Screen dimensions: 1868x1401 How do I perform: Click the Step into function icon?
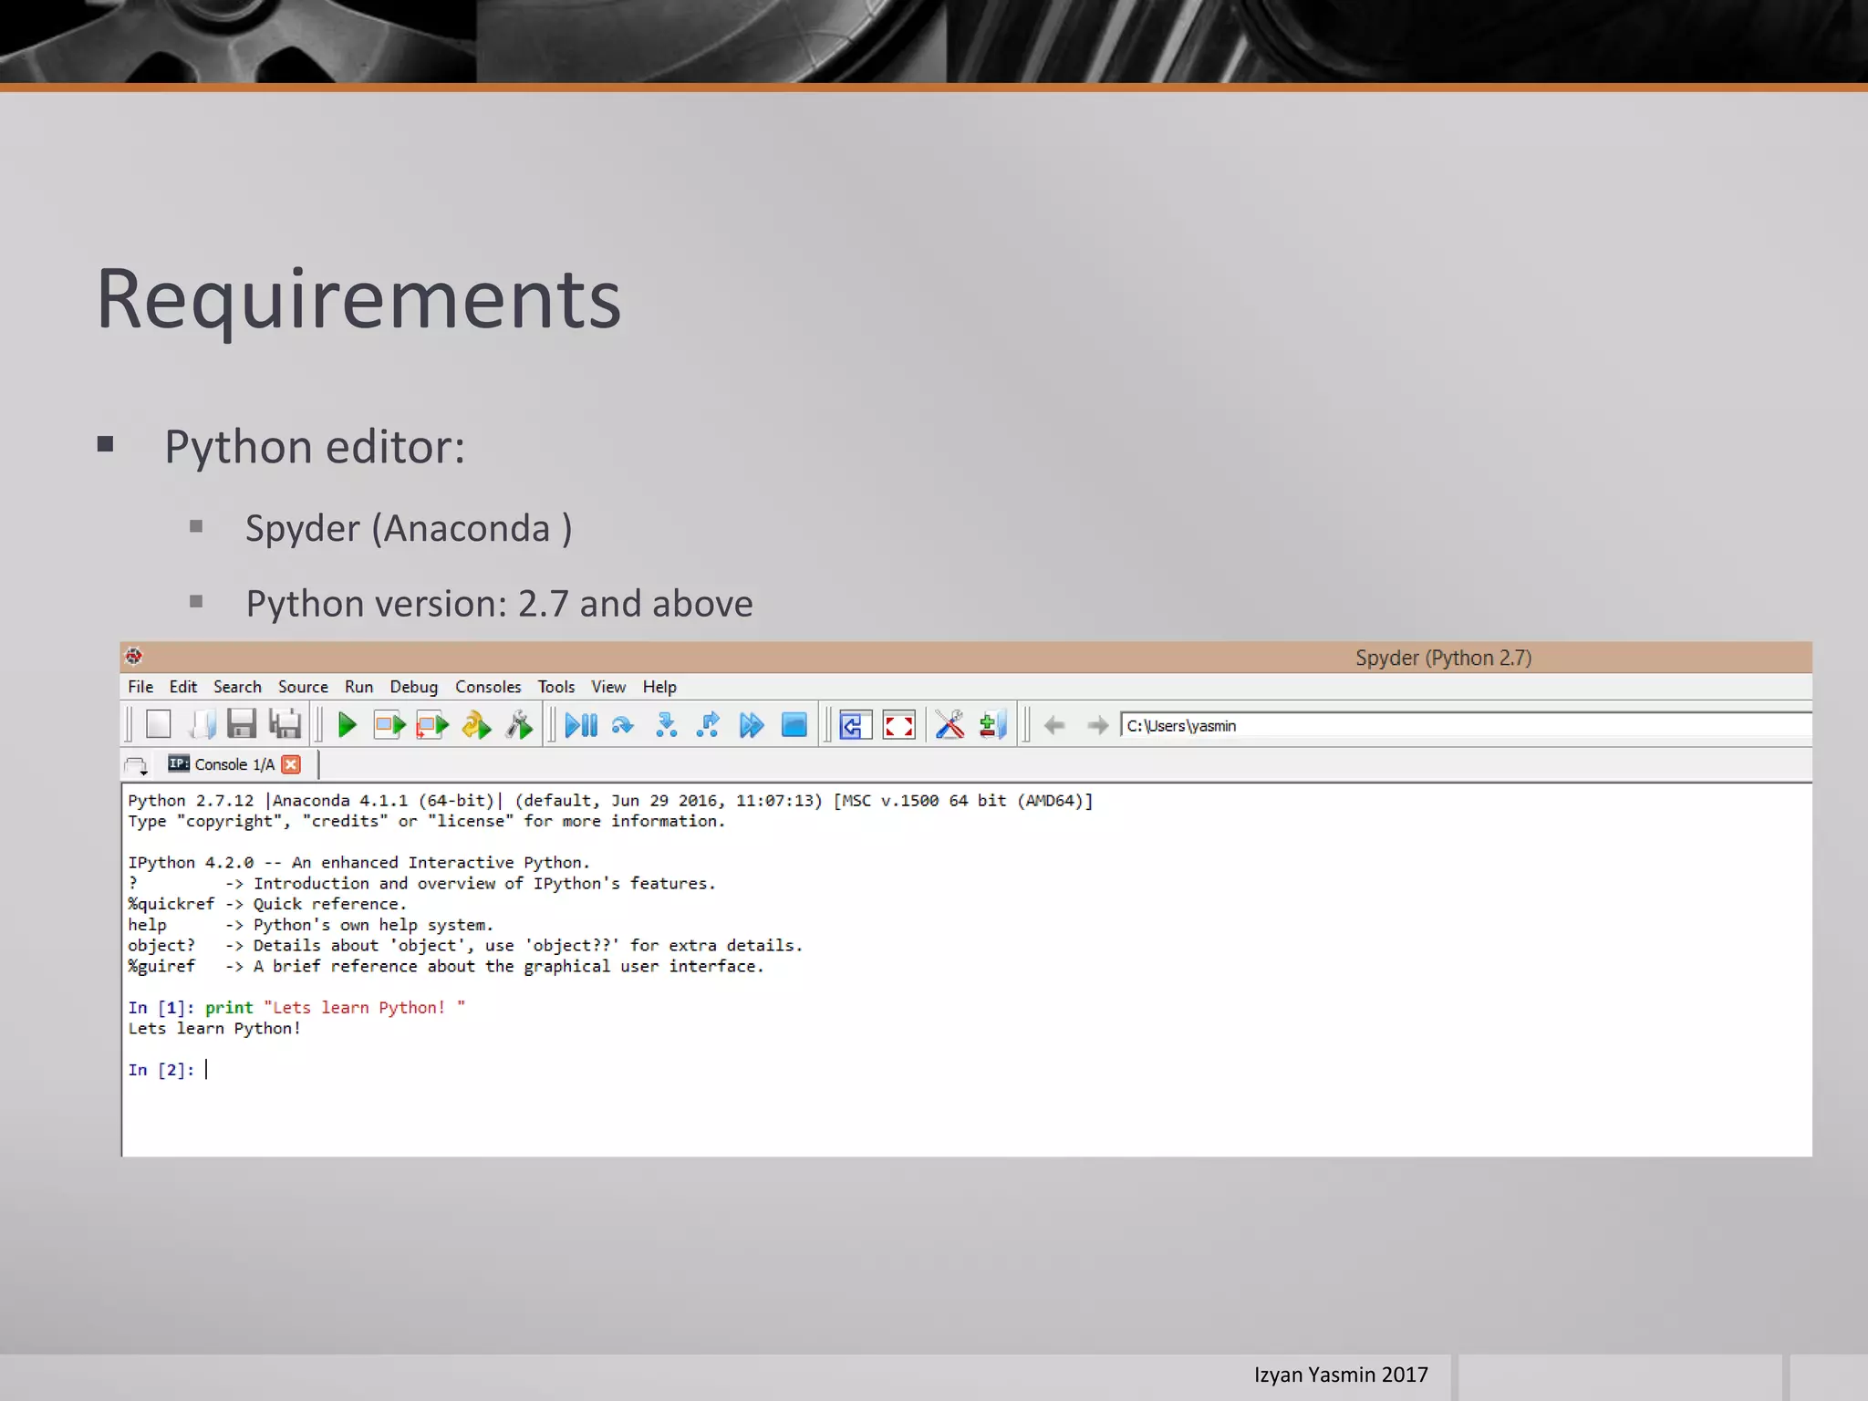[x=666, y=726]
